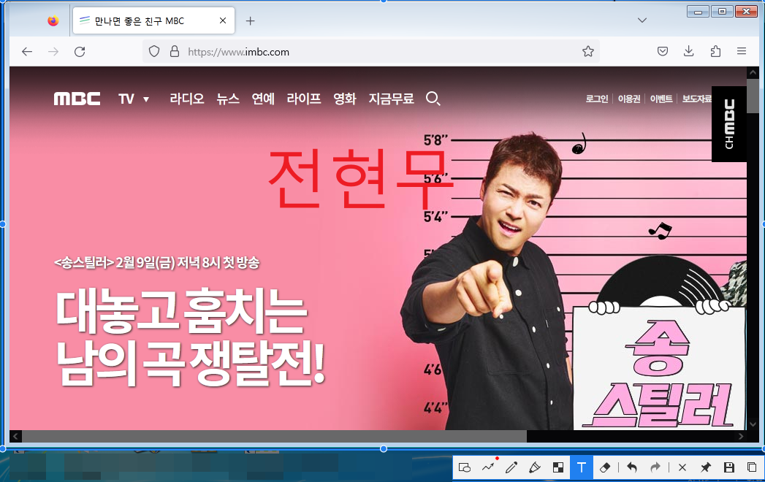
Task: Open the 연예 menu
Action: (x=263, y=99)
